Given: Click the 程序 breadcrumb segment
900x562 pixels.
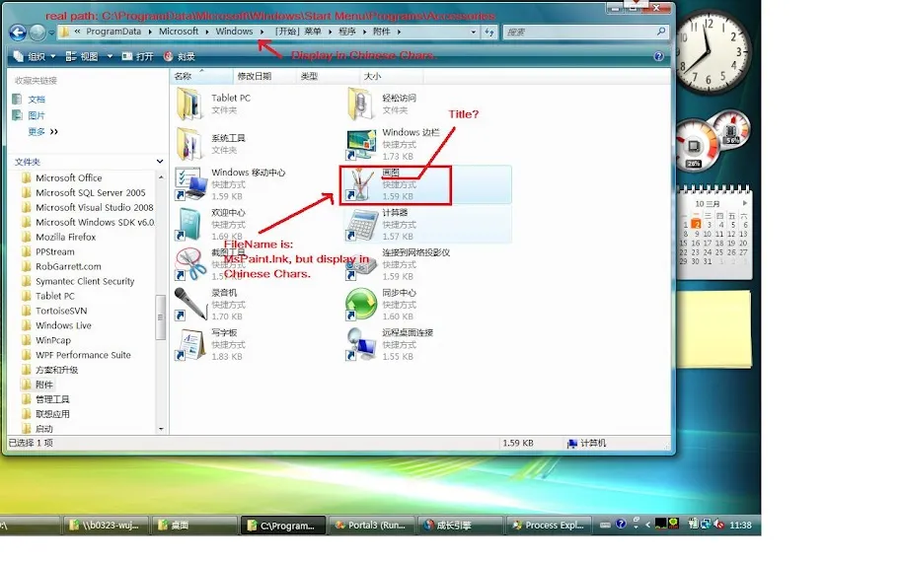Looking at the screenshot, I should [347, 32].
